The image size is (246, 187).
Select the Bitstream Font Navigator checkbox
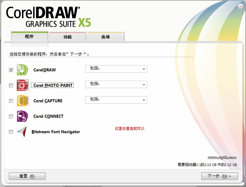[11, 132]
